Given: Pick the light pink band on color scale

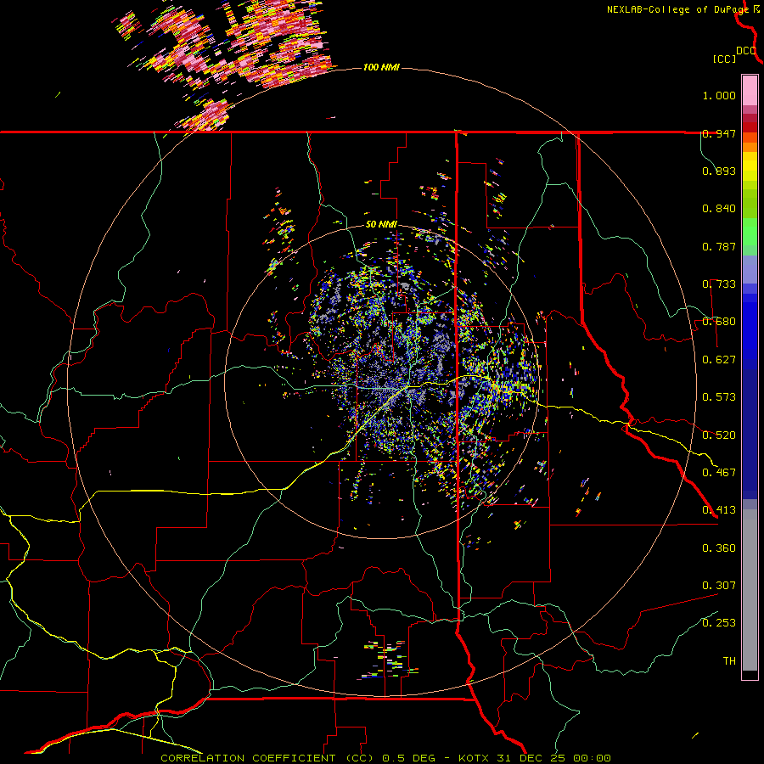Looking at the screenshot, I should tap(750, 90).
